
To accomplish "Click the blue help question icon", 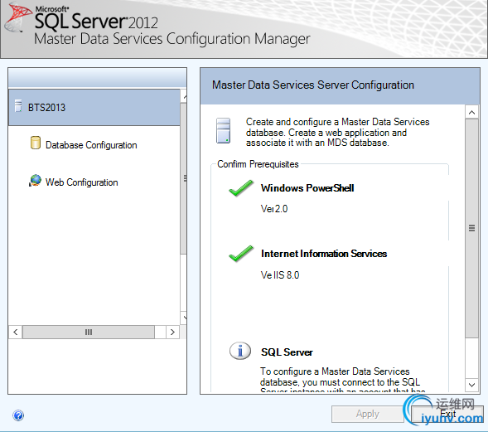I will 18,415.
